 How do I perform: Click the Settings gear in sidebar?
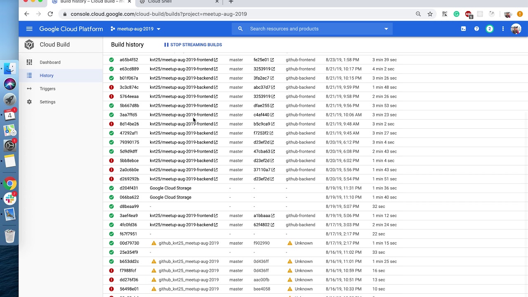[x=29, y=102]
